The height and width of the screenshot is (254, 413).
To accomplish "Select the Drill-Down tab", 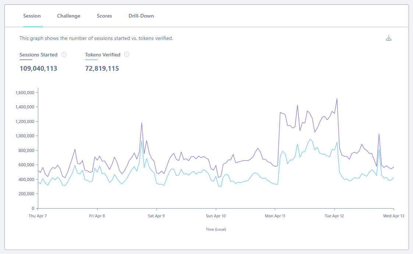I will [141, 16].
